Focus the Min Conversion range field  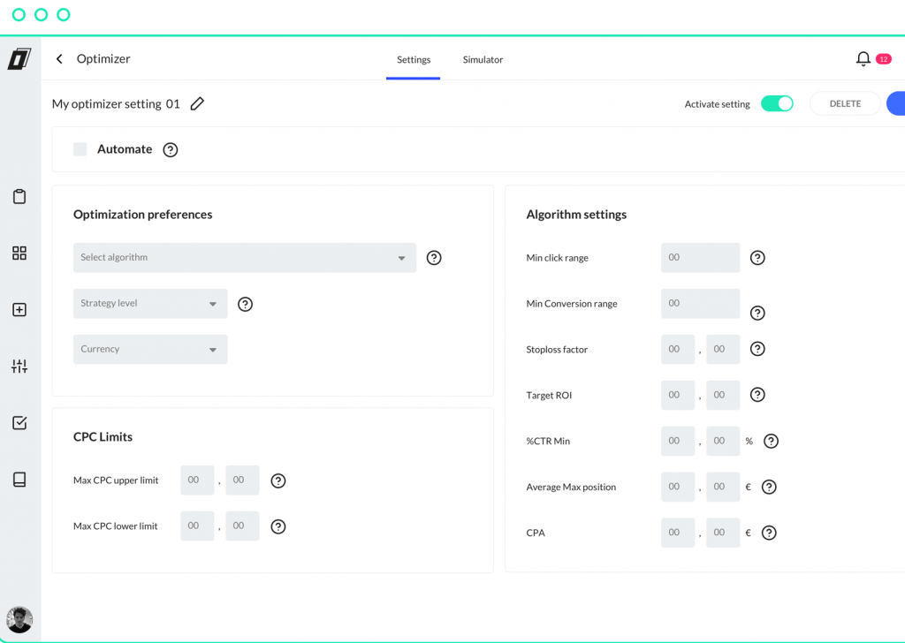(x=700, y=303)
